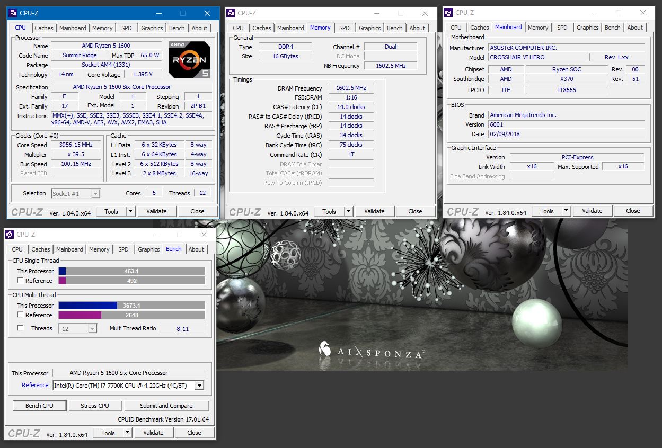This screenshot has height=448, width=662.
Task: Click the CAS# Latency value 14.0 clocks
Action: [351, 107]
